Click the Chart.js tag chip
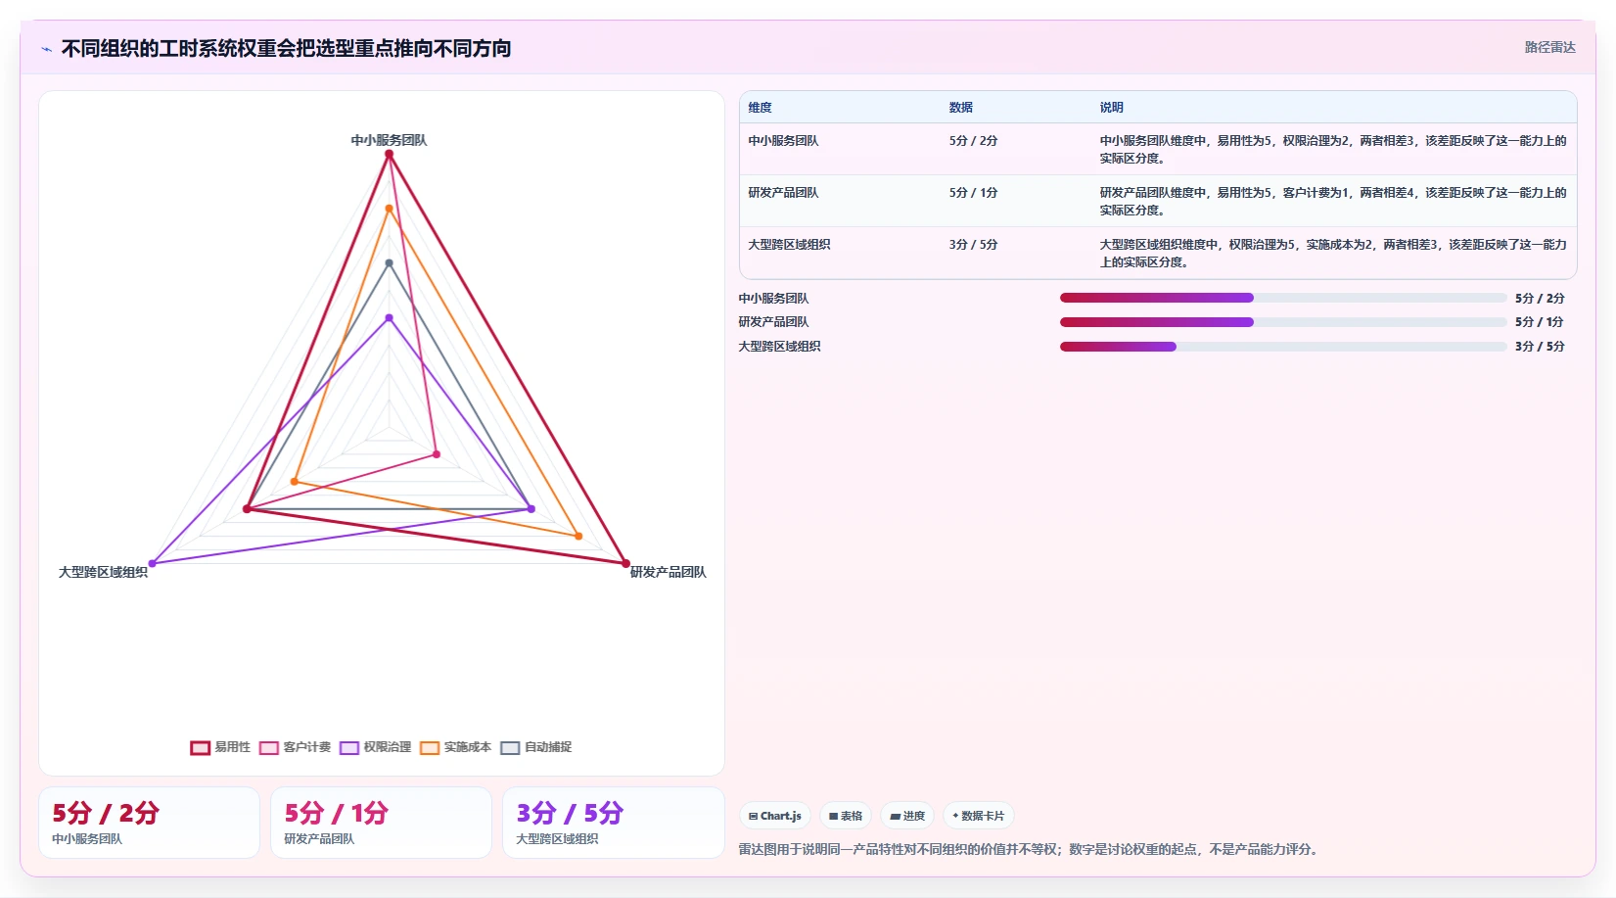The image size is (1616, 898). [x=774, y=816]
